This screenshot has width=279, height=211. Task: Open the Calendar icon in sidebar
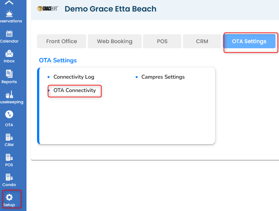coord(9,34)
